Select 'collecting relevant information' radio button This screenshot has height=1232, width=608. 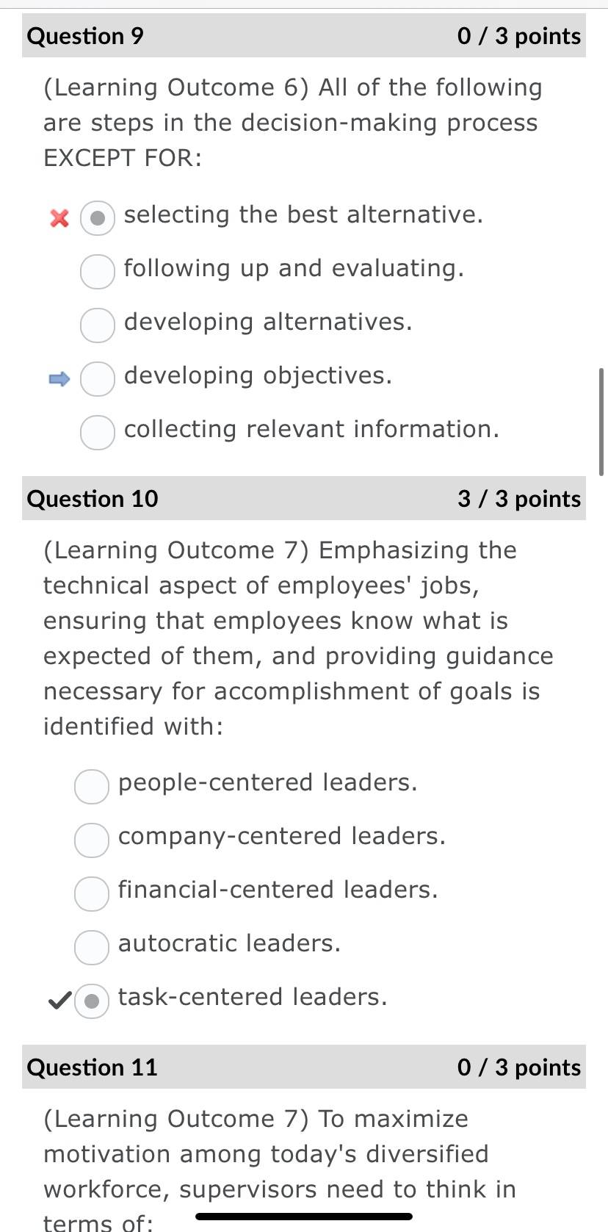[x=98, y=433]
